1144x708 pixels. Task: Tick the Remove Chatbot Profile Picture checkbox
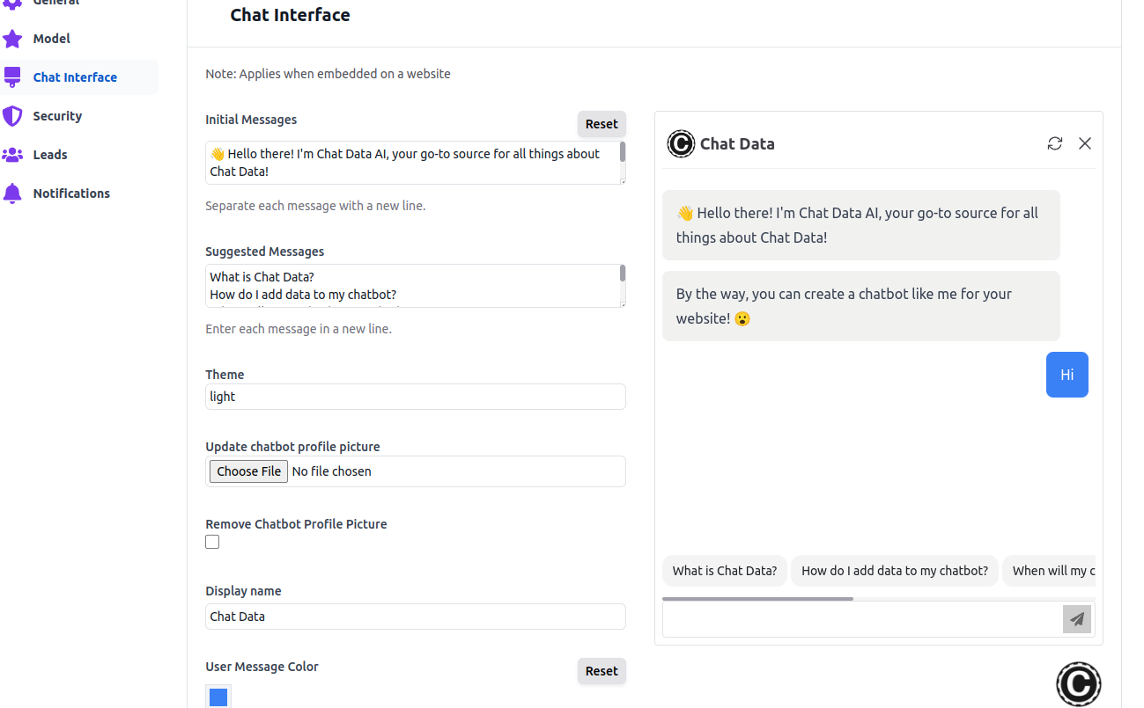tap(212, 542)
